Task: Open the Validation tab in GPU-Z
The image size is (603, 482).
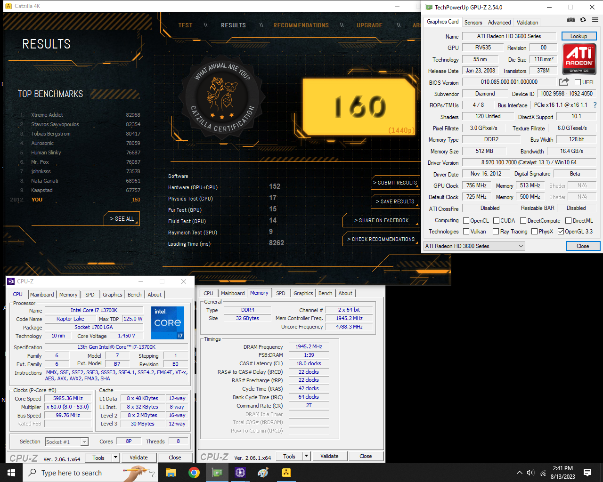Action: click(527, 23)
